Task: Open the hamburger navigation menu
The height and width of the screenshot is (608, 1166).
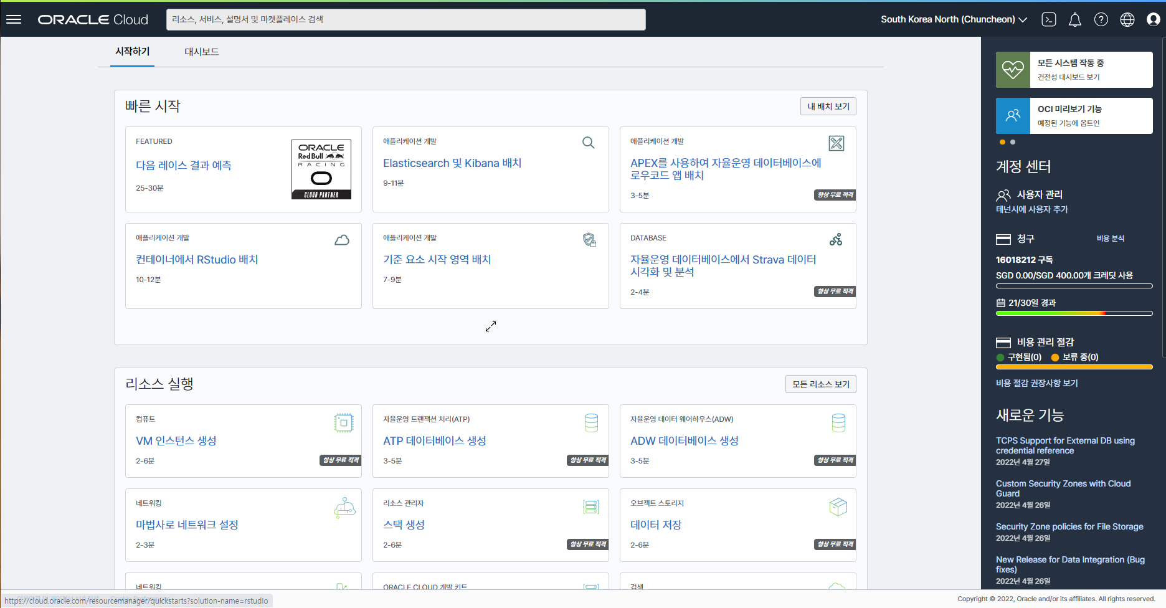Action: [x=14, y=19]
